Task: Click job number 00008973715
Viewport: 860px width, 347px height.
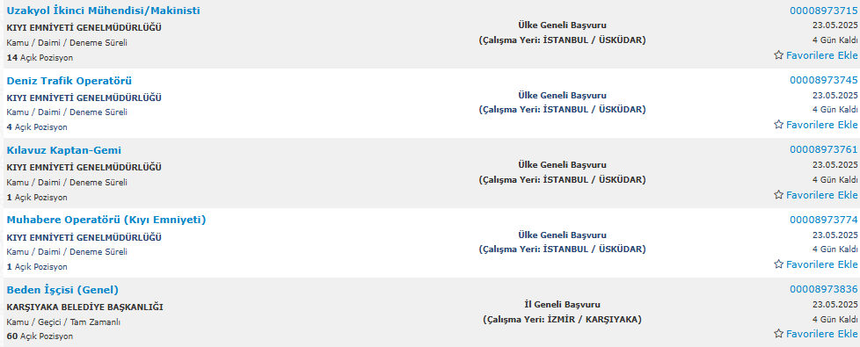Action: click(x=824, y=11)
